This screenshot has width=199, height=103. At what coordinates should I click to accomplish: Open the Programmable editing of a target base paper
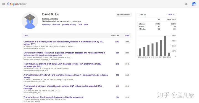click(63, 87)
